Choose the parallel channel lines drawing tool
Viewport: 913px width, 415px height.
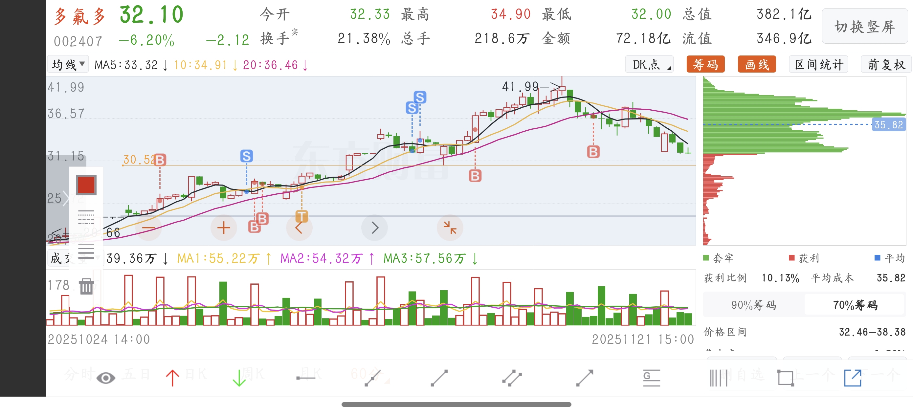tap(512, 378)
